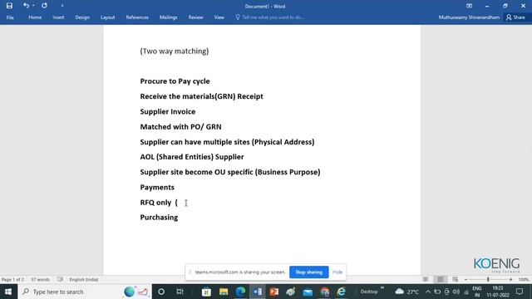Click the Muthuswamy Shivanandham account name
This screenshot has width=532, height=299.
pyautogui.click(x=469, y=17)
